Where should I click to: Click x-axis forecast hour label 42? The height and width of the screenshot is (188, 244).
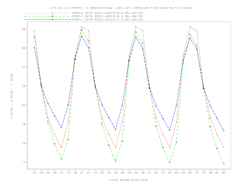(x=129, y=173)
